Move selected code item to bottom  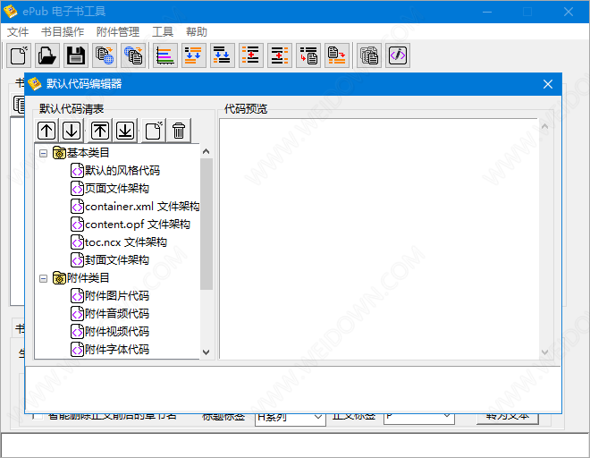click(x=125, y=131)
